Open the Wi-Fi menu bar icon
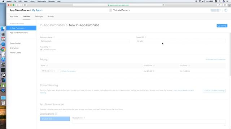Screen dimensions: 231x129 coord(200,1)
